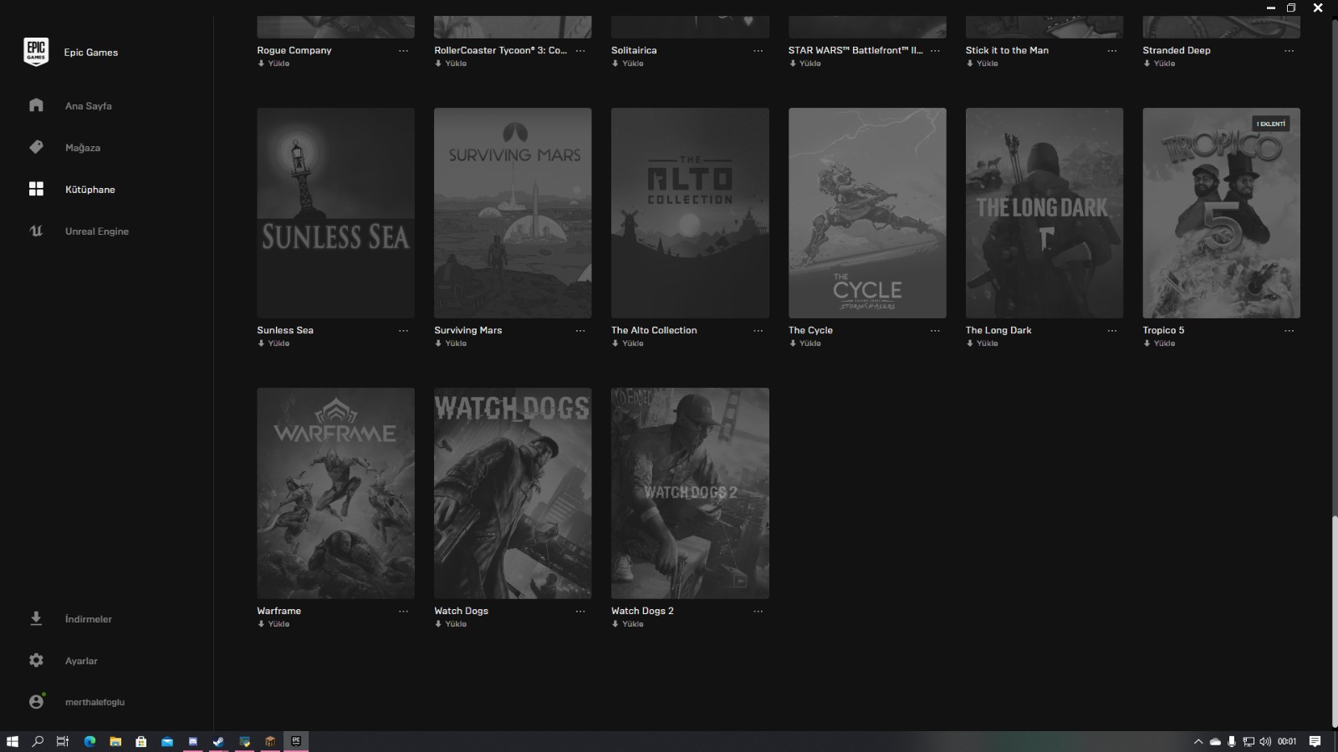Viewport: 1338px width, 752px height.
Task: Select the Surviving Mars cover art
Action: (x=513, y=213)
